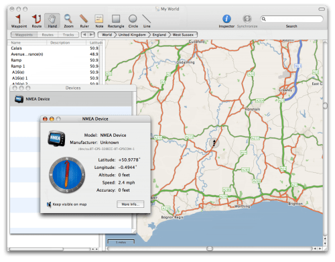This screenshot has width=335, height=262.
Task: Select the Zoom magnifier tool
Action: click(x=68, y=21)
